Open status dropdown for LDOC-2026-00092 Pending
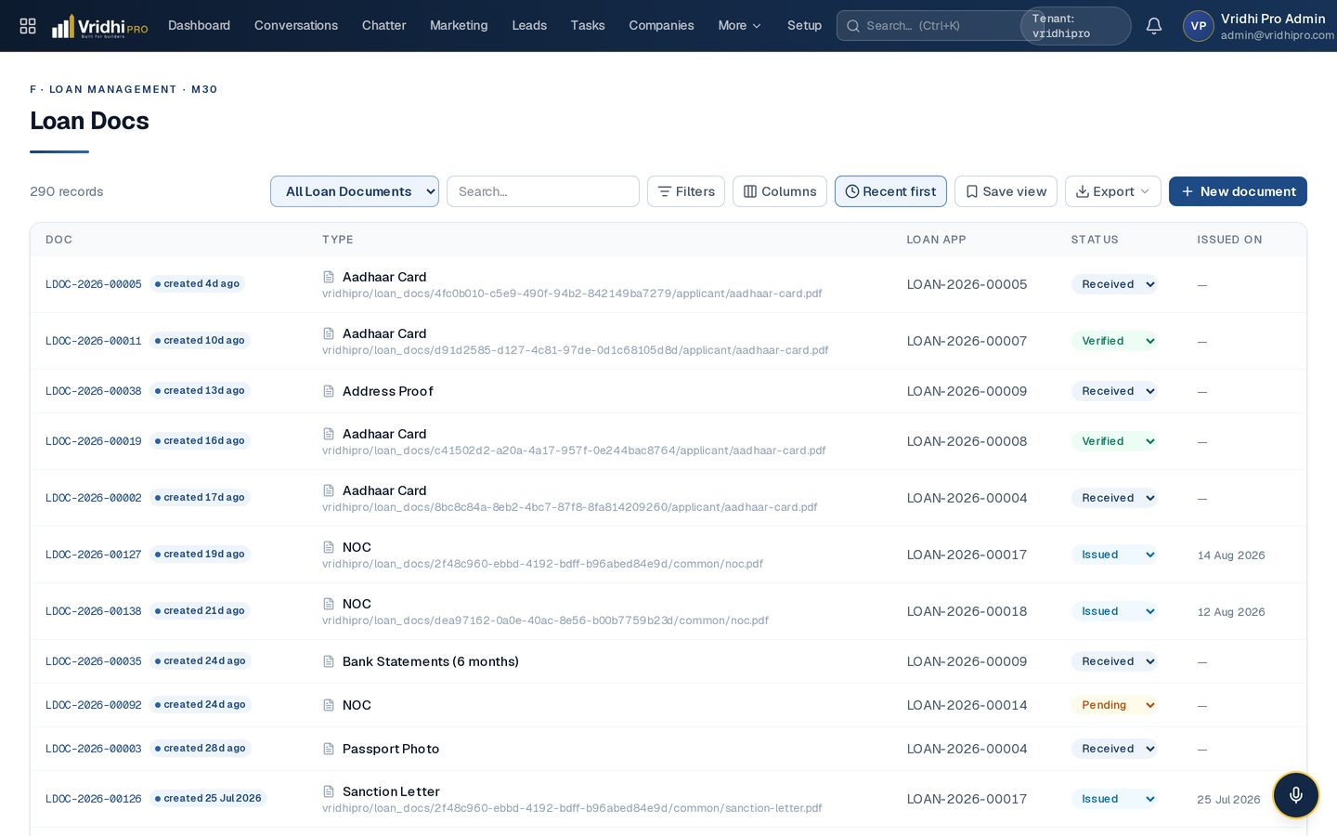Screen dimensions: 1337x836 click(x=1114, y=705)
